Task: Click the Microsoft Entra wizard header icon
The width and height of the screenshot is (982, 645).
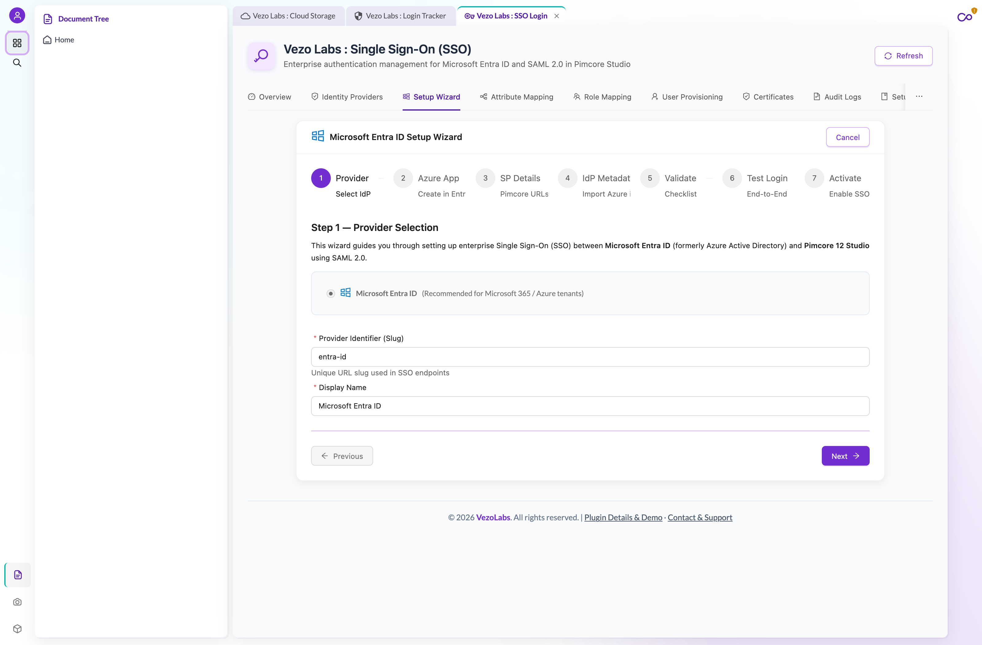Action: [318, 136]
